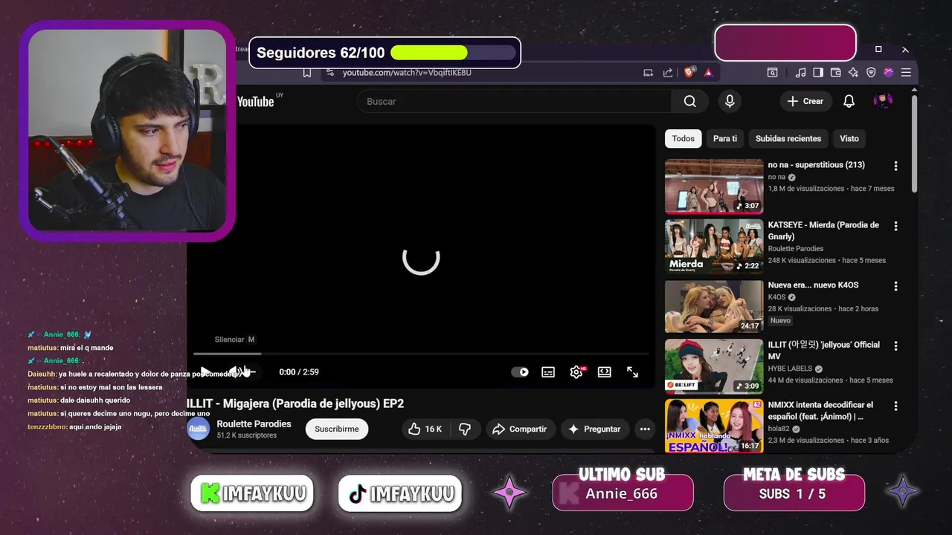Like the video with 16 K likes
952x535 pixels.
[x=425, y=429]
